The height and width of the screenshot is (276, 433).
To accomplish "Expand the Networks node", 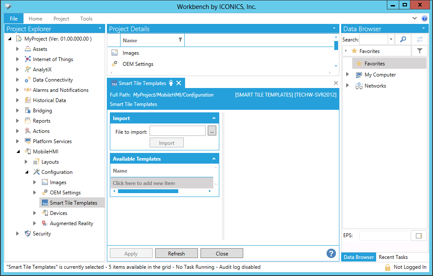I will pos(348,85).
